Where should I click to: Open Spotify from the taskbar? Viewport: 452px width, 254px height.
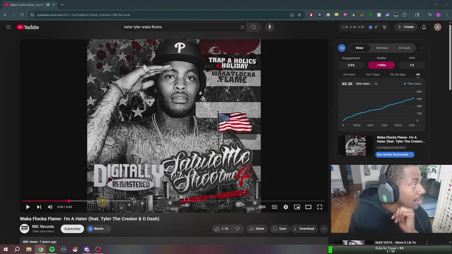[52, 249]
